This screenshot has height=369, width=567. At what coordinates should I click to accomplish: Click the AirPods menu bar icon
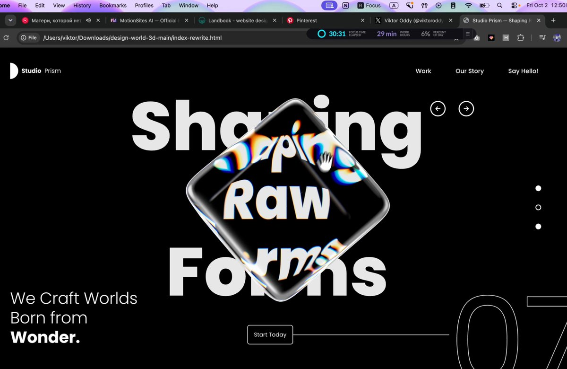[x=424, y=5]
